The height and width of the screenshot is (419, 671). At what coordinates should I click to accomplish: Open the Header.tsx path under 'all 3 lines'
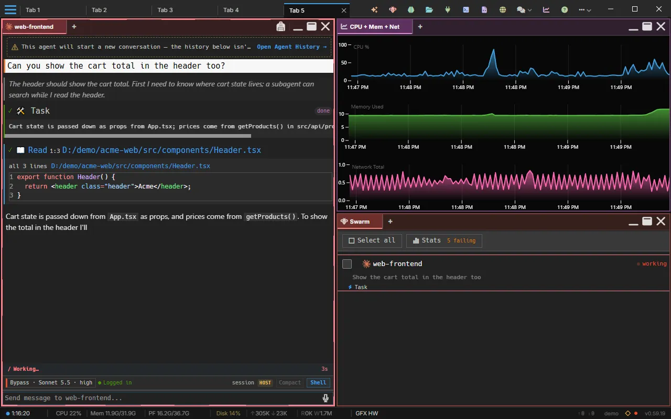coord(131,166)
